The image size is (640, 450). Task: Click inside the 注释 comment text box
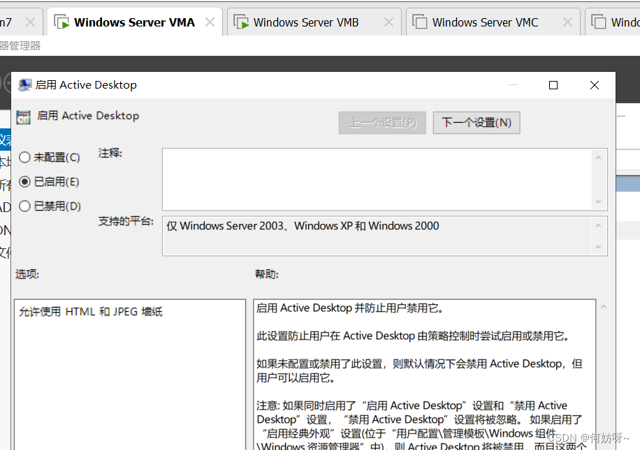(377, 179)
